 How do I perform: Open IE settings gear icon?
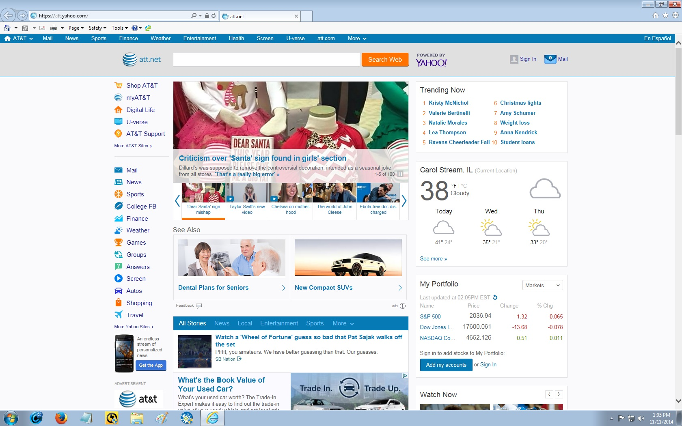[675, 15]
